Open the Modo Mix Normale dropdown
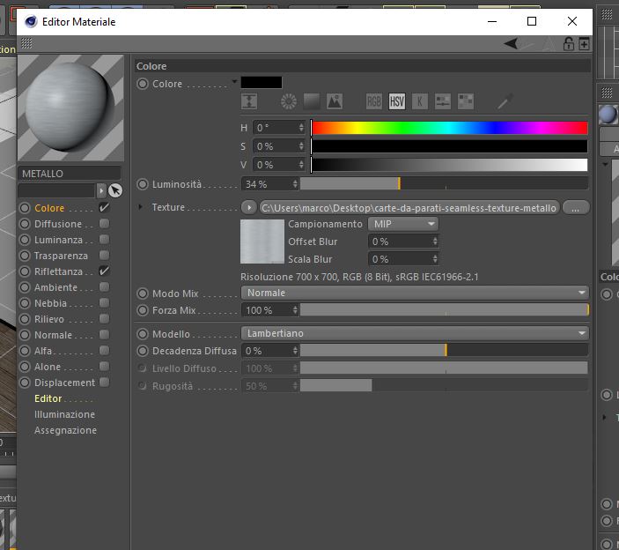 click(415, 293)
